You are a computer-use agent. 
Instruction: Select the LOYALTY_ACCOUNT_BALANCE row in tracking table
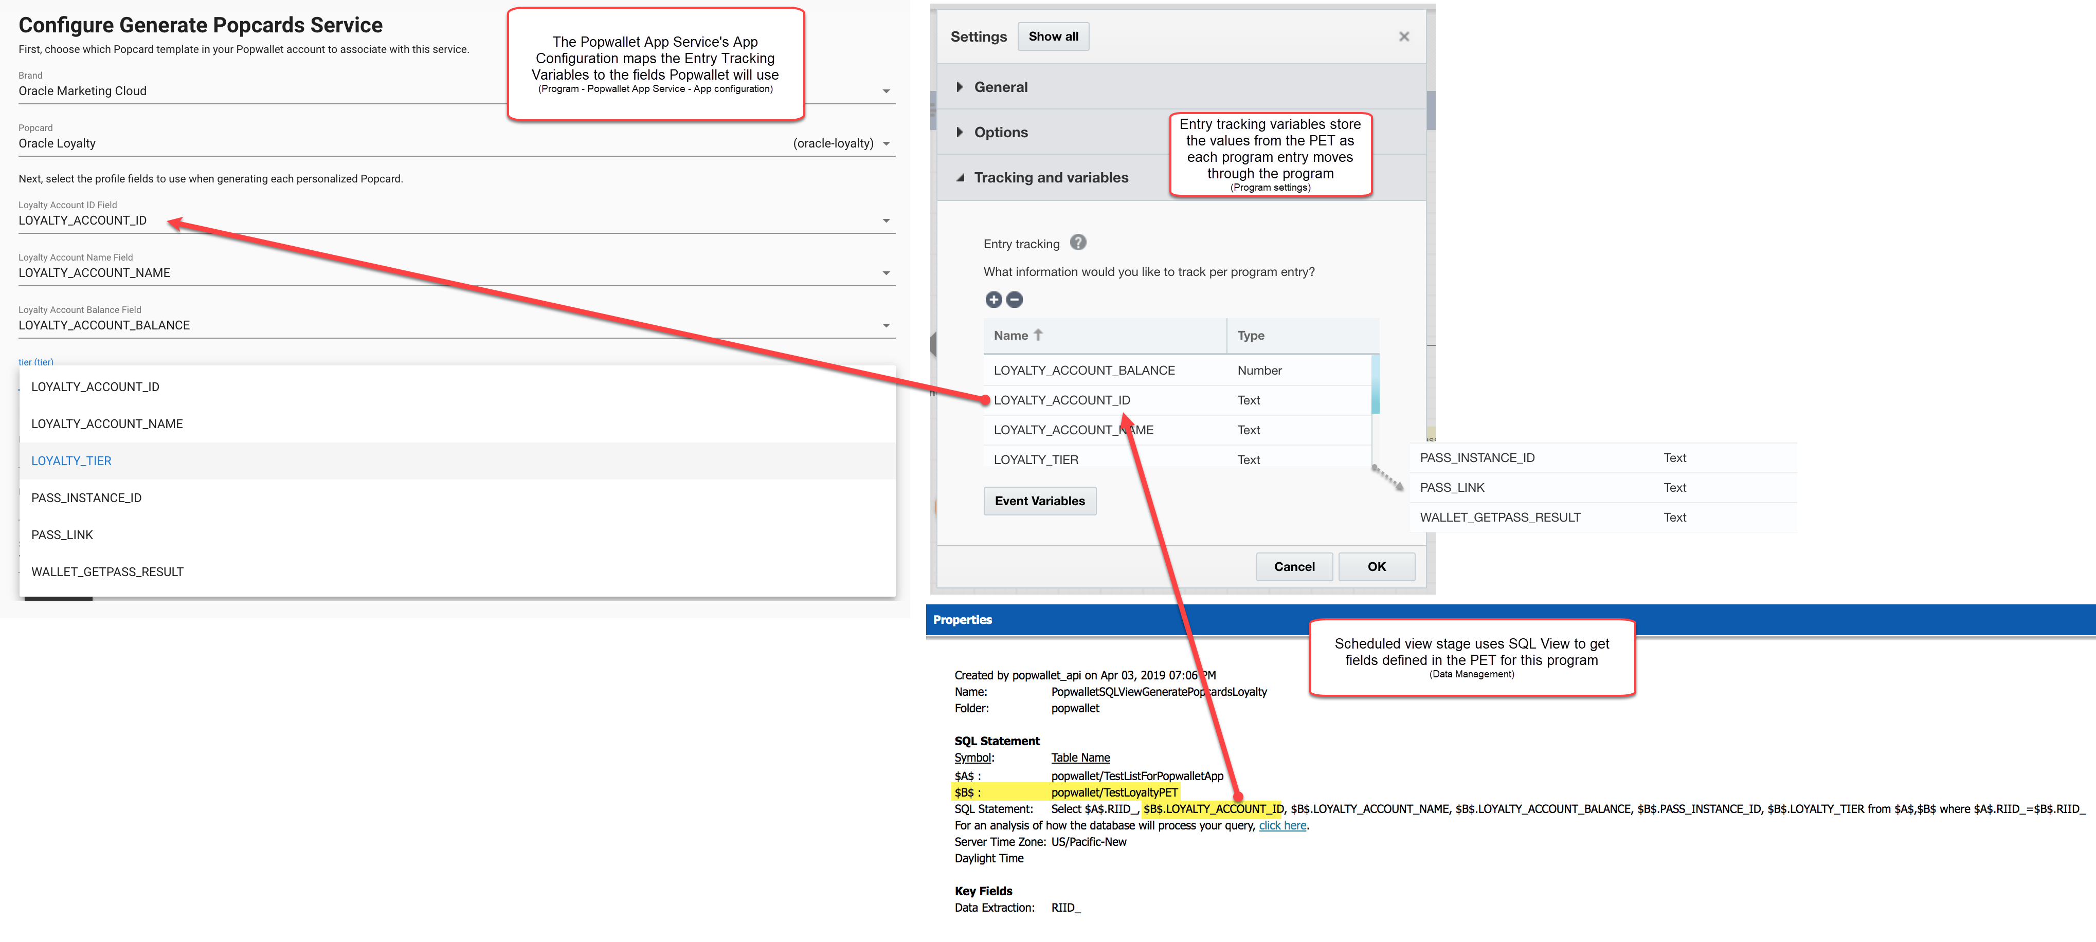point(1084,370)
